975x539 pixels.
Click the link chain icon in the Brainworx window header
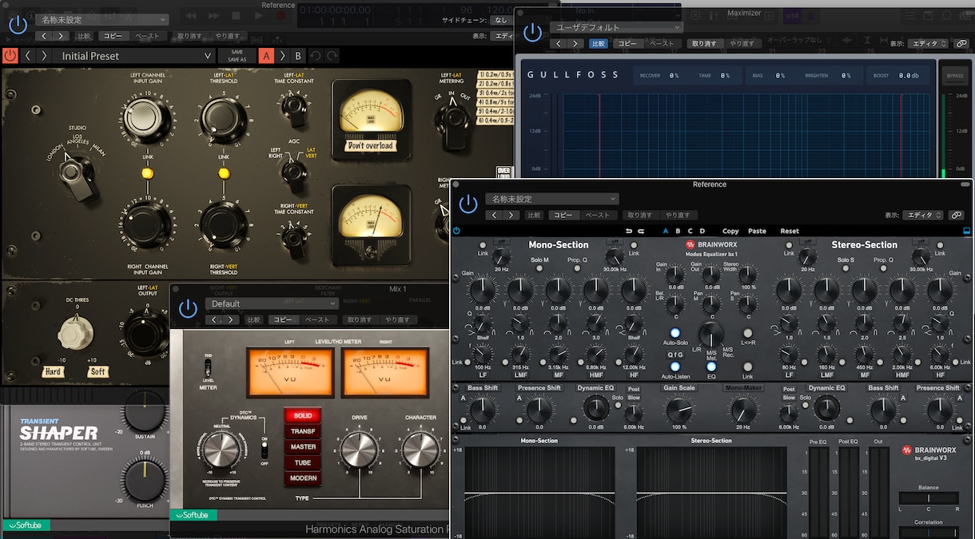coord(956,215)
